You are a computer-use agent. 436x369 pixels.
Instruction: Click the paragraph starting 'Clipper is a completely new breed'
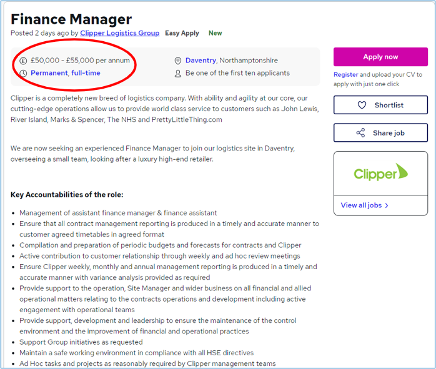165,109
